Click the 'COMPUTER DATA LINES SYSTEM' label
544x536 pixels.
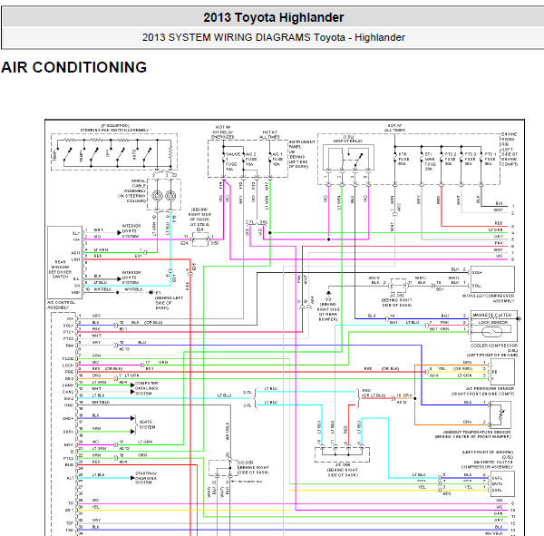(146, 388)
